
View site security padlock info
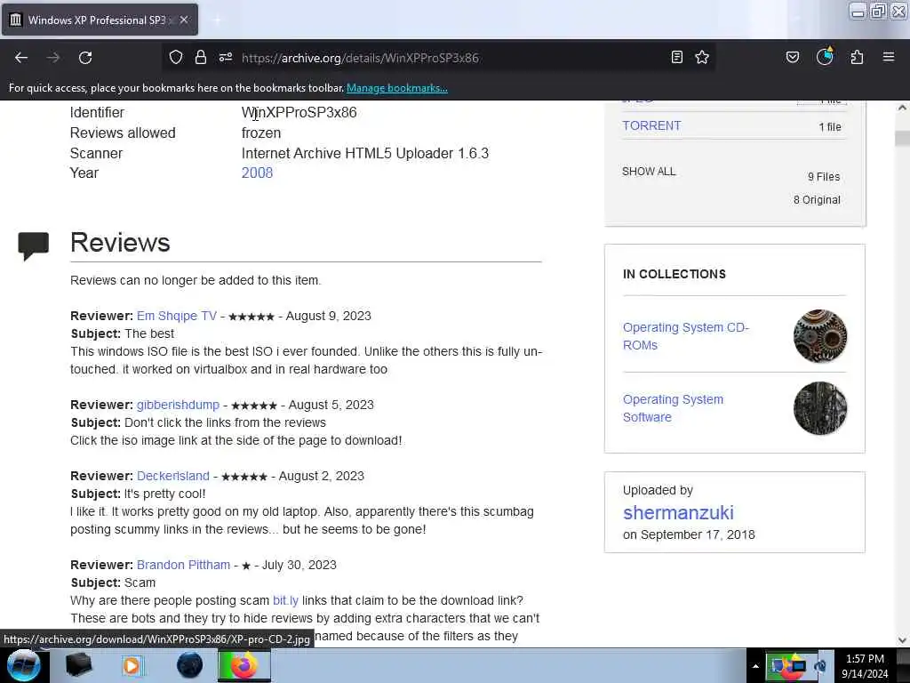pyautogui.click(x=201, y=58)
